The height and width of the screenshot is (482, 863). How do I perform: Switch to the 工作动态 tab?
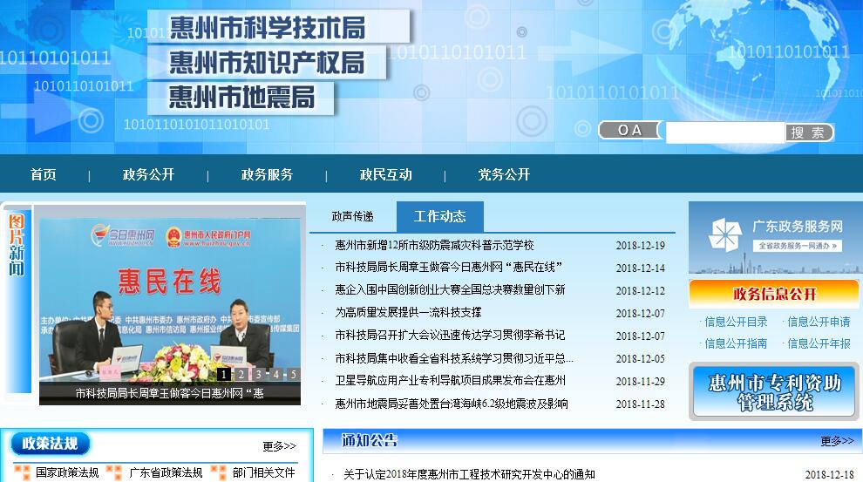(x=439, y=217)
